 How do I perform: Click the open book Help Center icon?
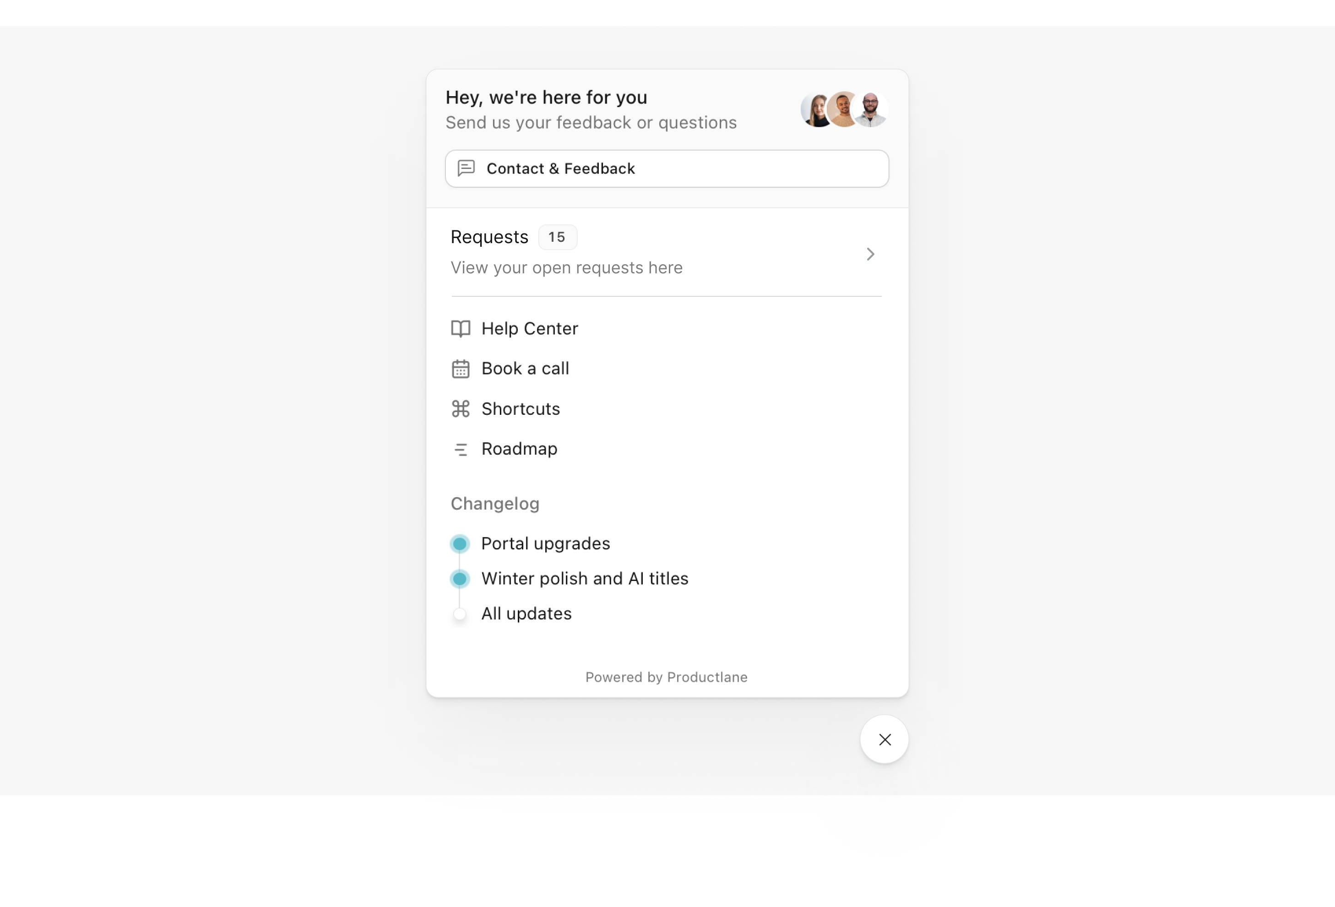click(x=460, y=329)
